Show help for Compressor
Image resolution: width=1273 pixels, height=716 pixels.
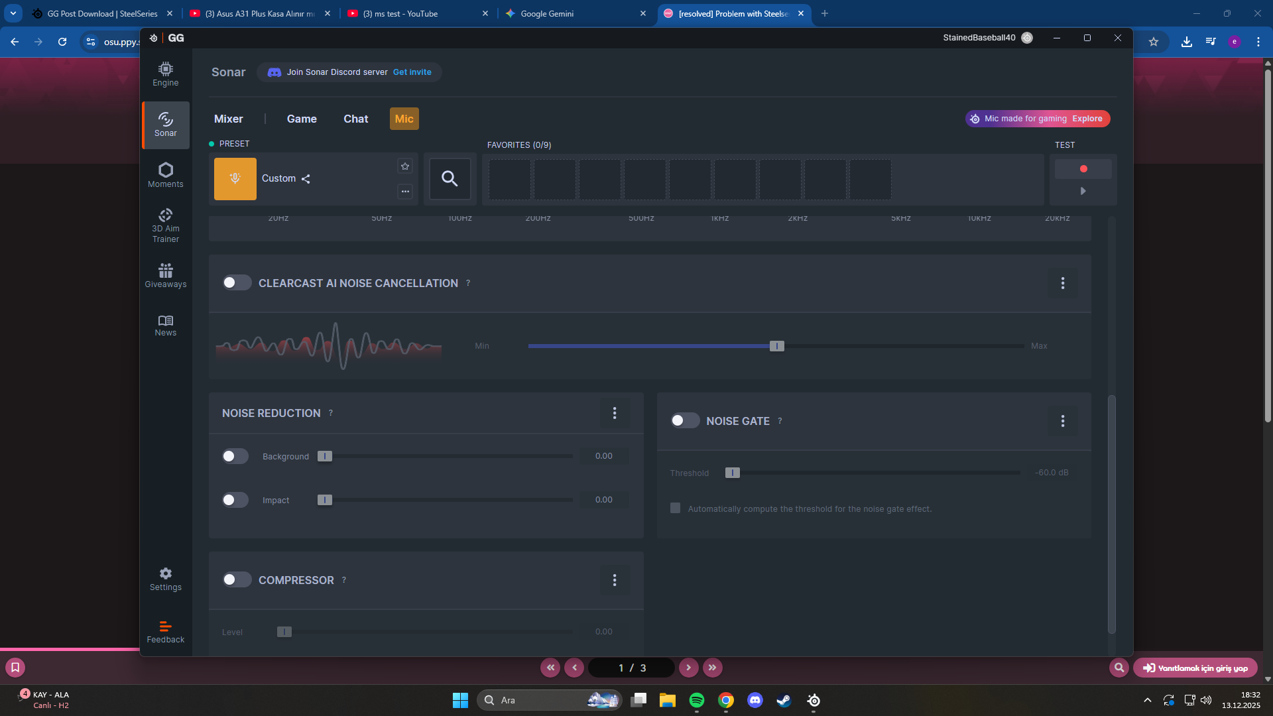click(x=344, y=580)
